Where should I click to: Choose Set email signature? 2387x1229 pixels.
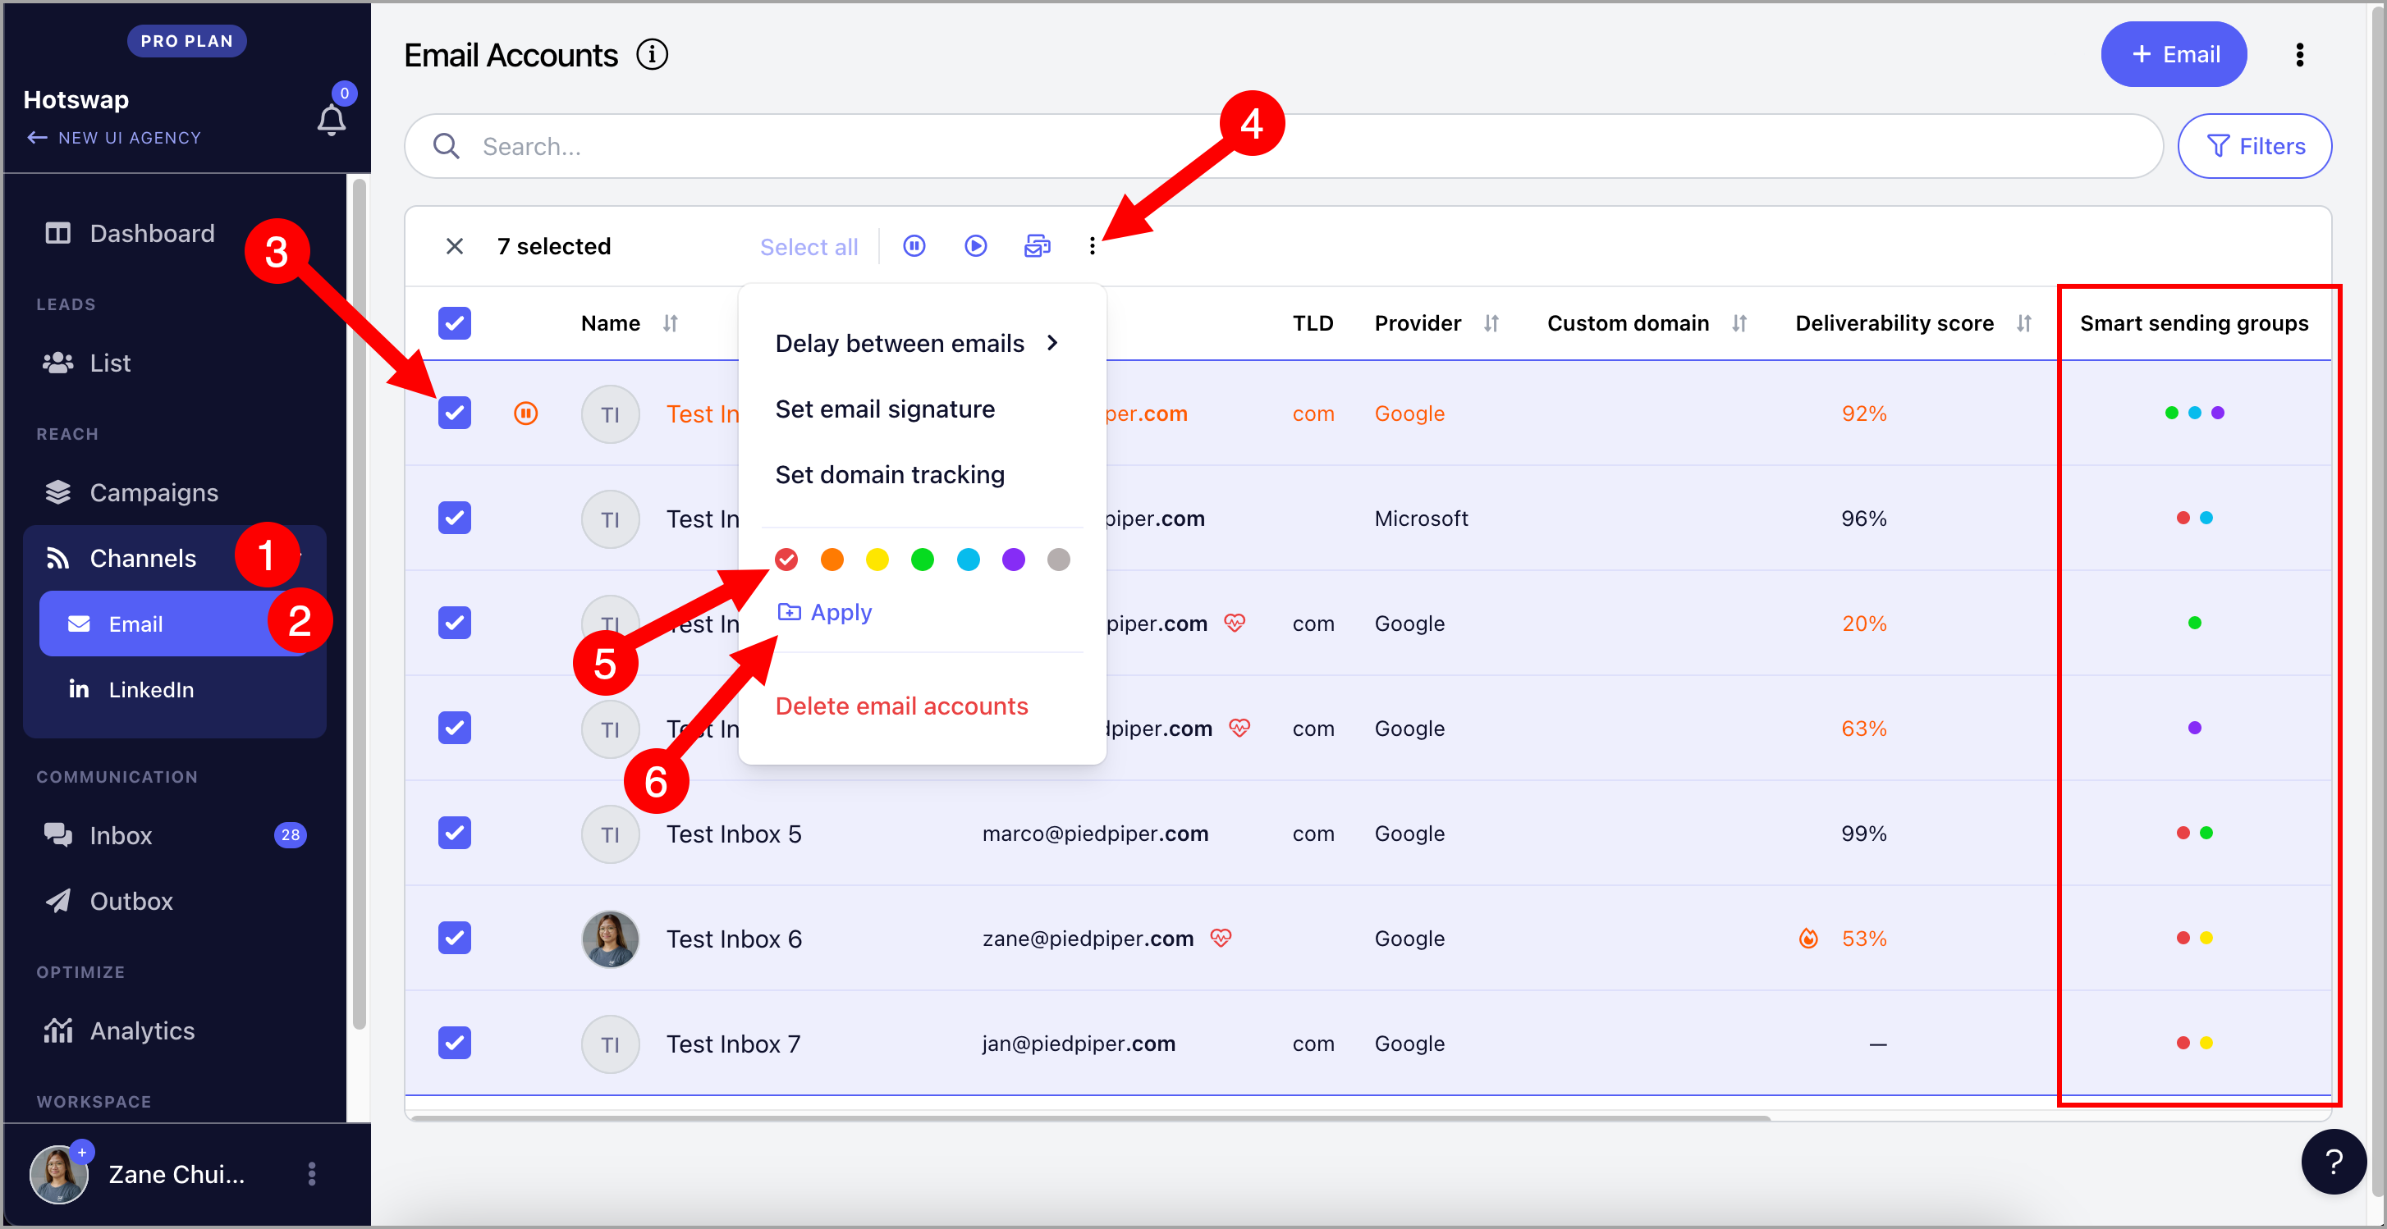click(885, 409)
